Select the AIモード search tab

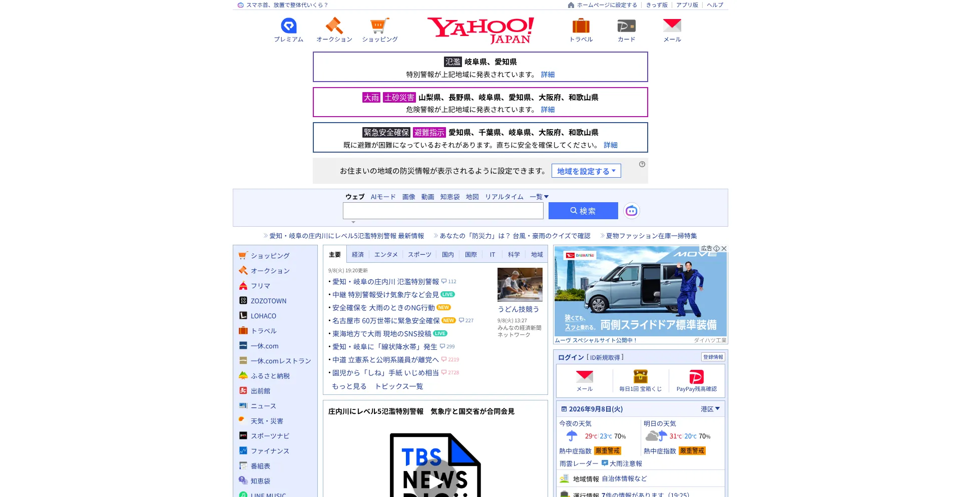(383, 197)
